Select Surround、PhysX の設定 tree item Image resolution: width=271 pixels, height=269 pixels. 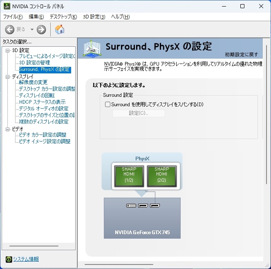pyautogui.click(x=45, y=69)
